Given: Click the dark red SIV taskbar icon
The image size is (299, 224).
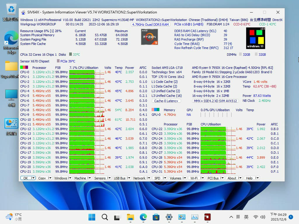Looking at the screenshot, I should click(x=208, y=217).
